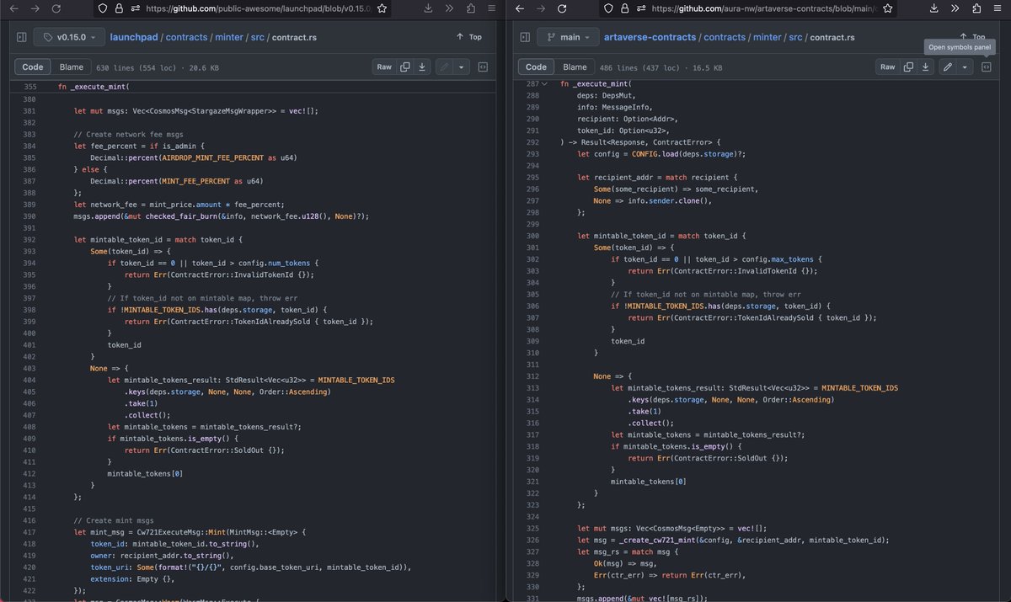
Task: Open extensions in the launchpad browser window
Action: click(x=469, y=8)
